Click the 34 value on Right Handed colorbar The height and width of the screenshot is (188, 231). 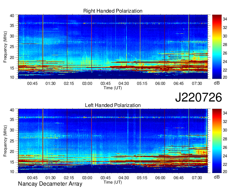pyautogui.click(x=225, y=19)
